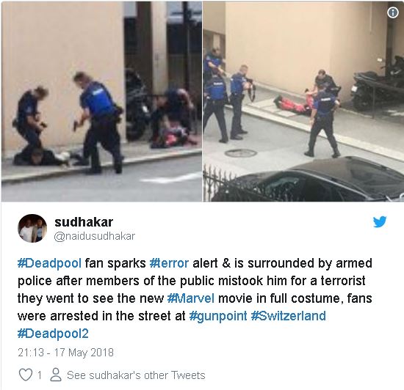Click the sudhakar display name

[84, 222]
